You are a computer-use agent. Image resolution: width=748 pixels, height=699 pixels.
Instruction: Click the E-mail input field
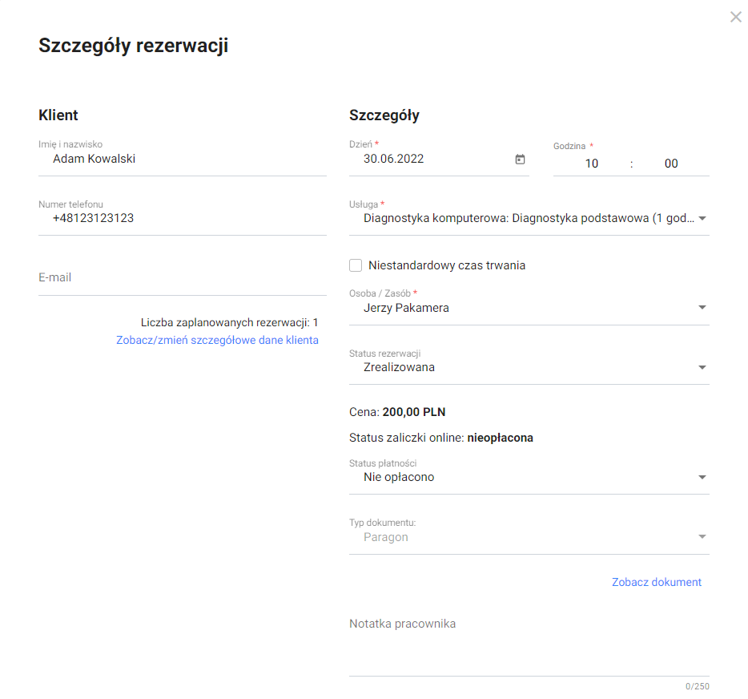click(182, 278)
